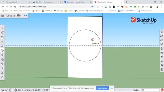Click the red SketchUp icon in the status bar
The width and height of the screenshot is (164, 92).
(x=162, y=90)
